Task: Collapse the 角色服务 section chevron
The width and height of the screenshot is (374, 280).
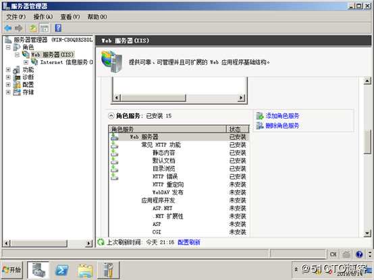Action: point(111,116)
